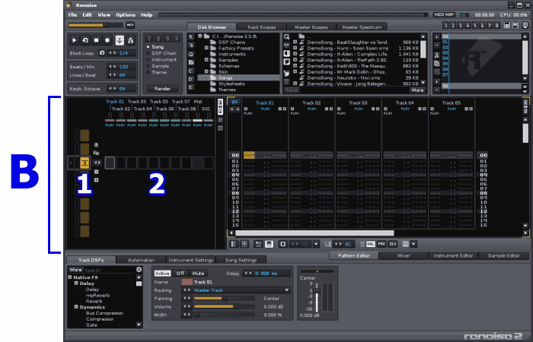This screenshot has width=533, height=342.
Task: Open the Routing Master Track dropdown
Action: pyautogui.click(x=287, y=290)
